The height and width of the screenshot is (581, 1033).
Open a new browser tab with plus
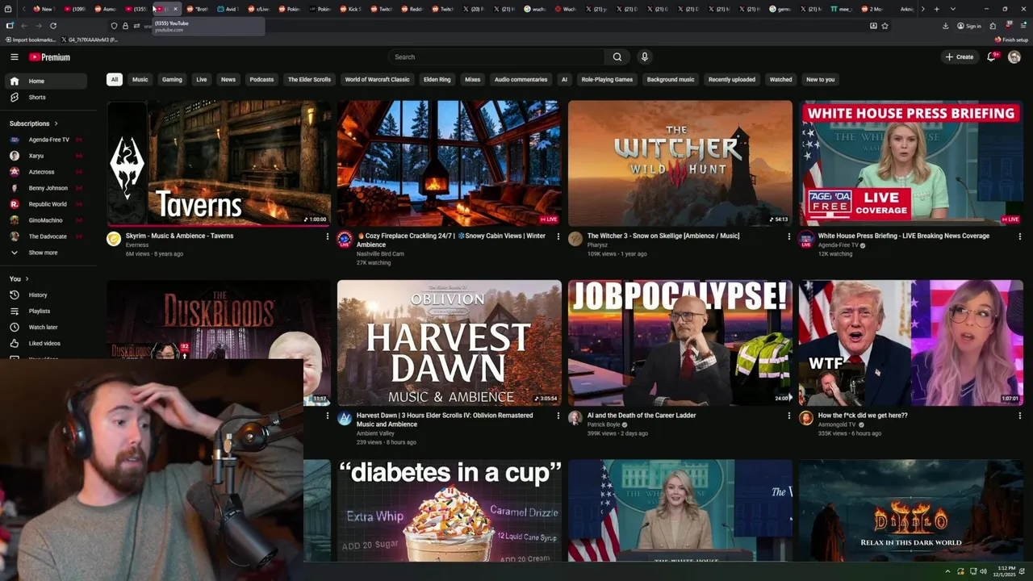tap(936, 9)
